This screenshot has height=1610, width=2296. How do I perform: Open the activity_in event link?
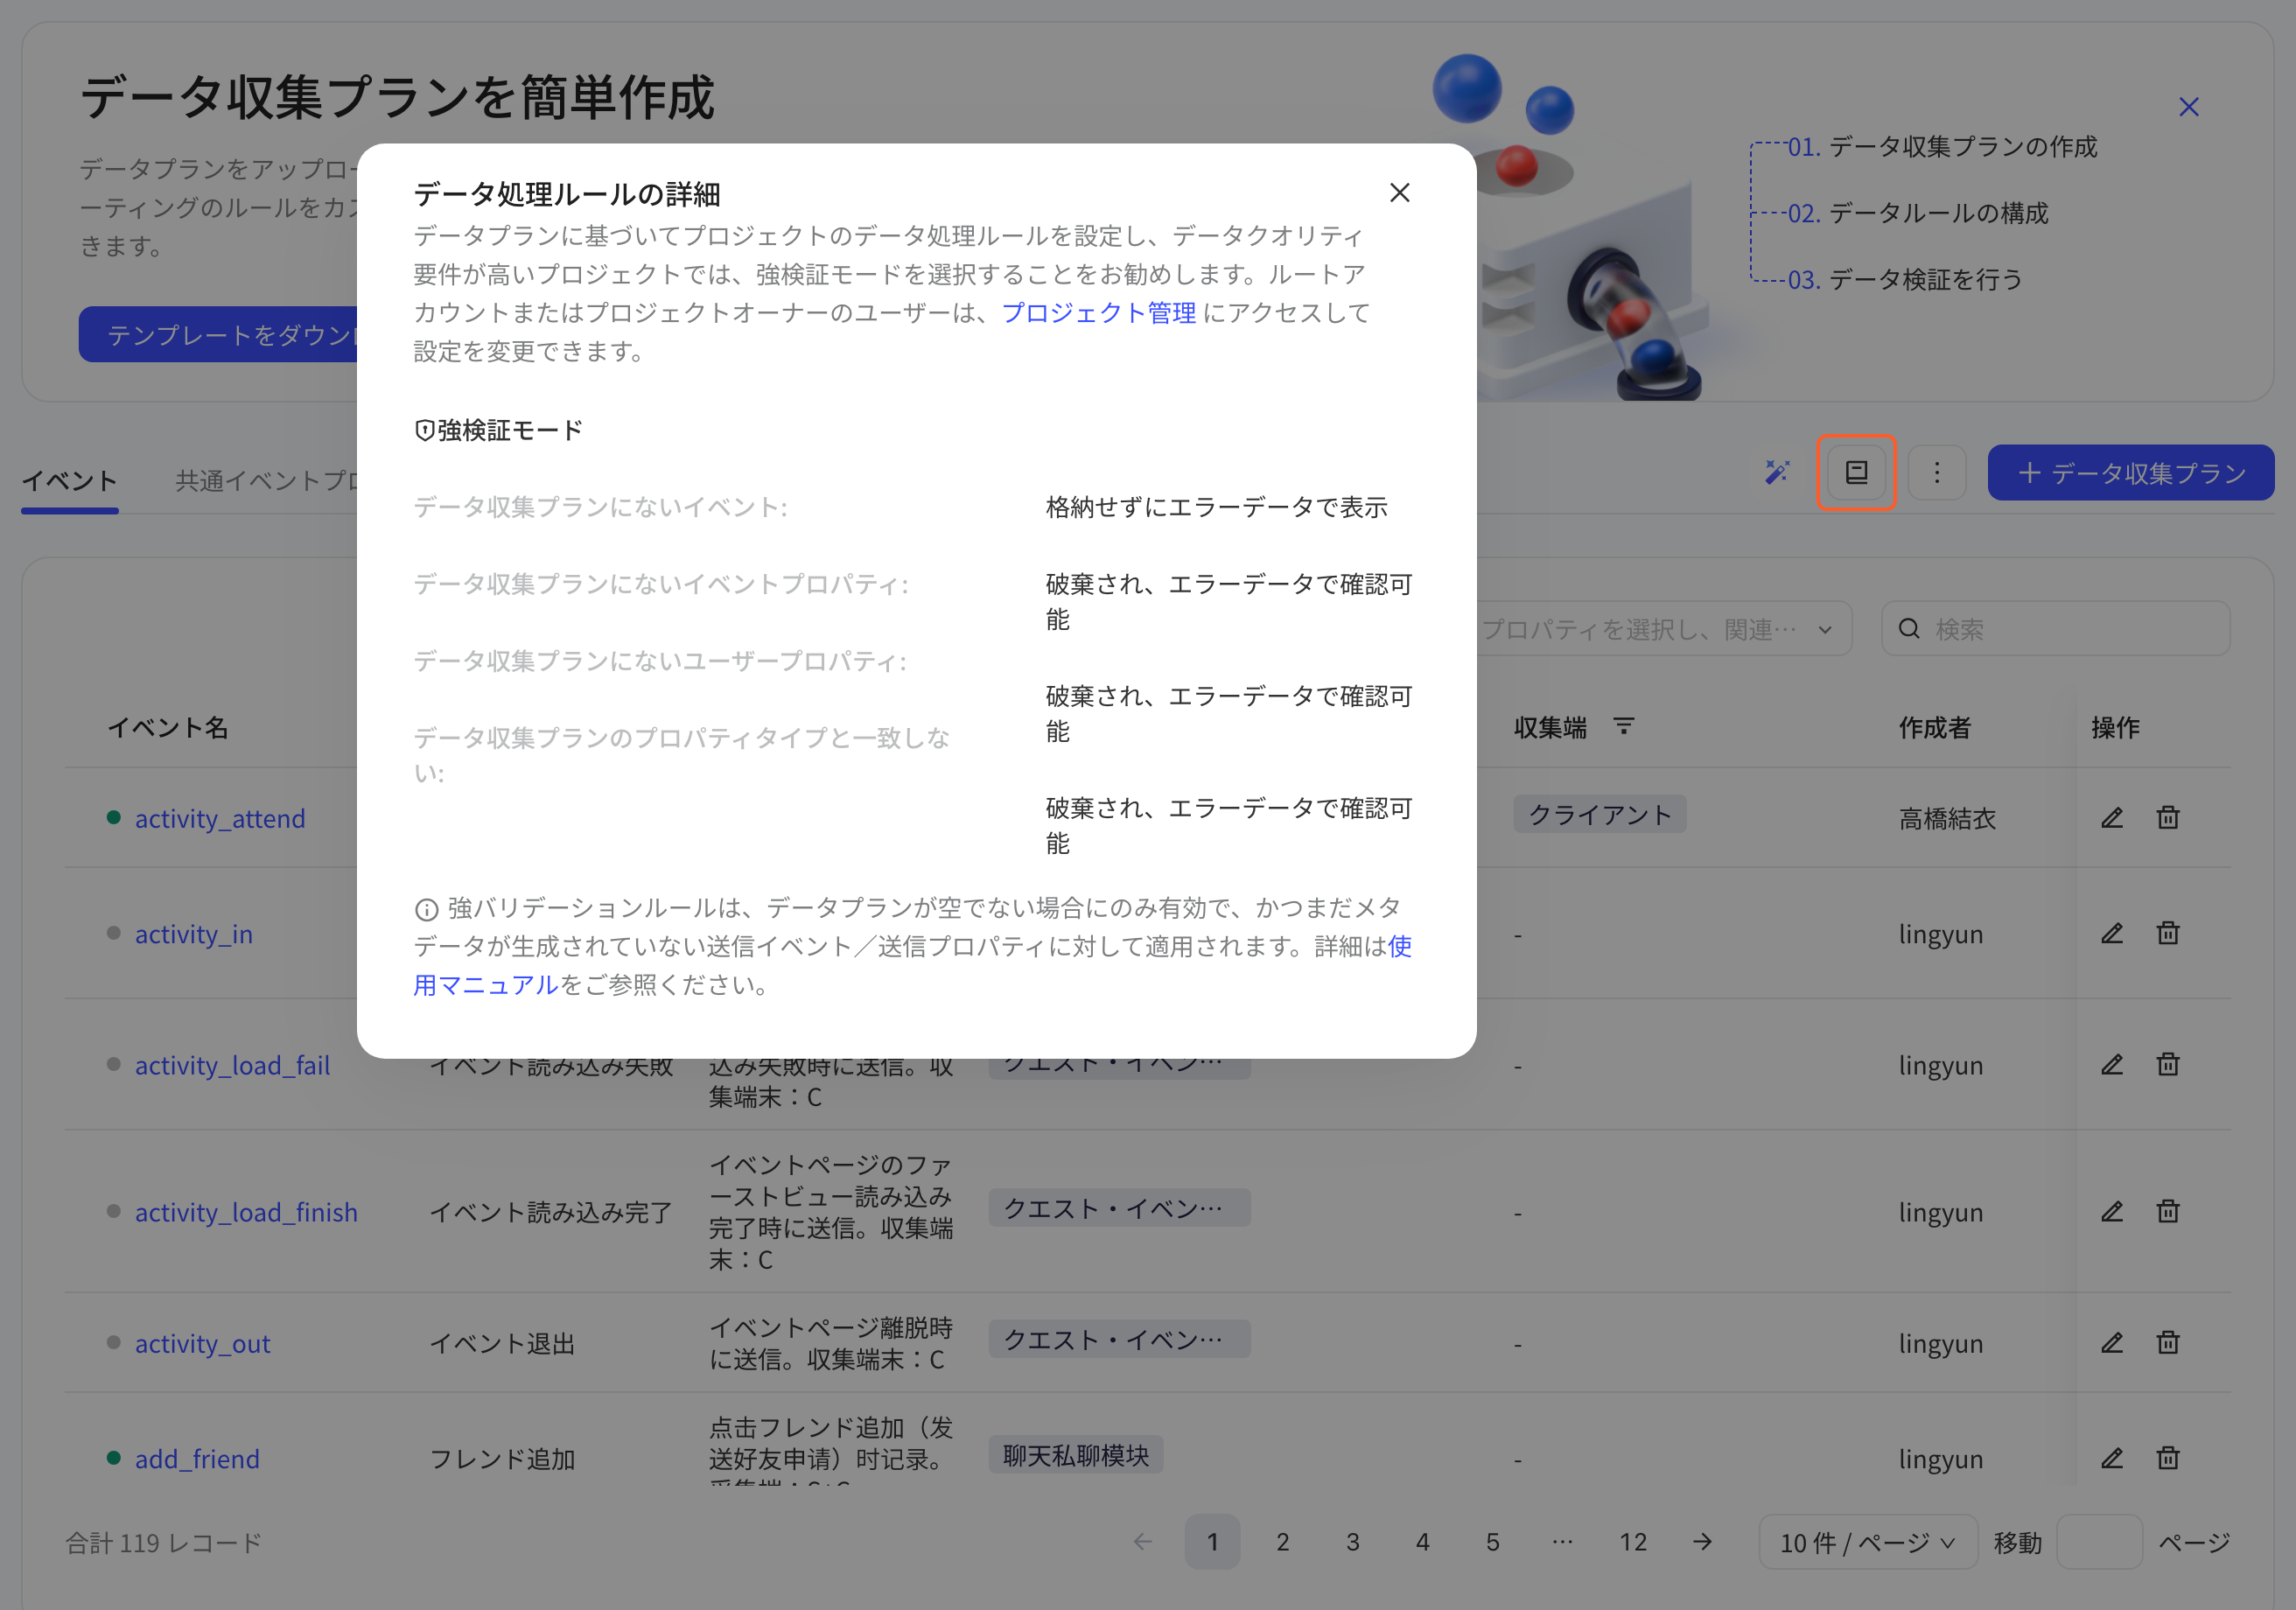[x=194, y=934]
